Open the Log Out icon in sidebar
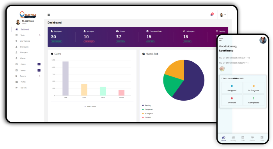The height and width of the screenshot is (149, 273). tap(16, 87)
